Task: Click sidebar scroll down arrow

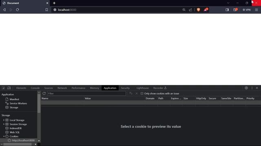Action: (39, 141)
